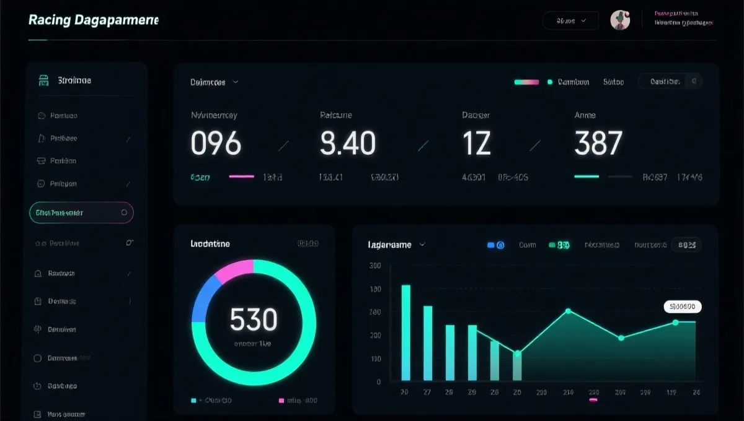Click the trend arrow beside the 096 value
Screen dimensions: 744x421
284,145
